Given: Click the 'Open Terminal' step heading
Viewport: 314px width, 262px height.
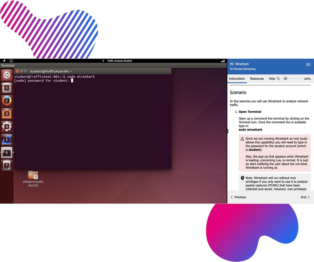Looking at the screenshot, I should 250,112.
